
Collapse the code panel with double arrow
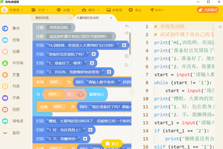click(220, 27)
